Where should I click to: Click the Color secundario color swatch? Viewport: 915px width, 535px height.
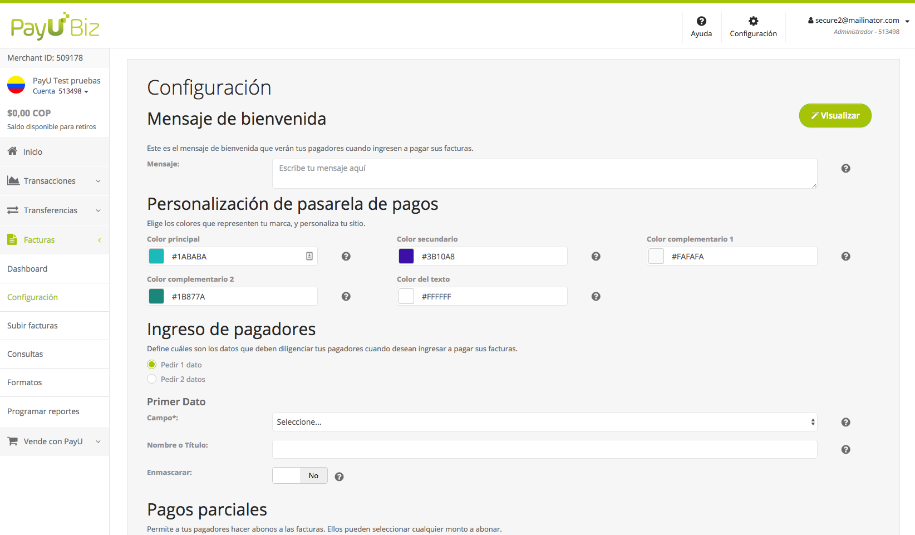click(406, 256)
